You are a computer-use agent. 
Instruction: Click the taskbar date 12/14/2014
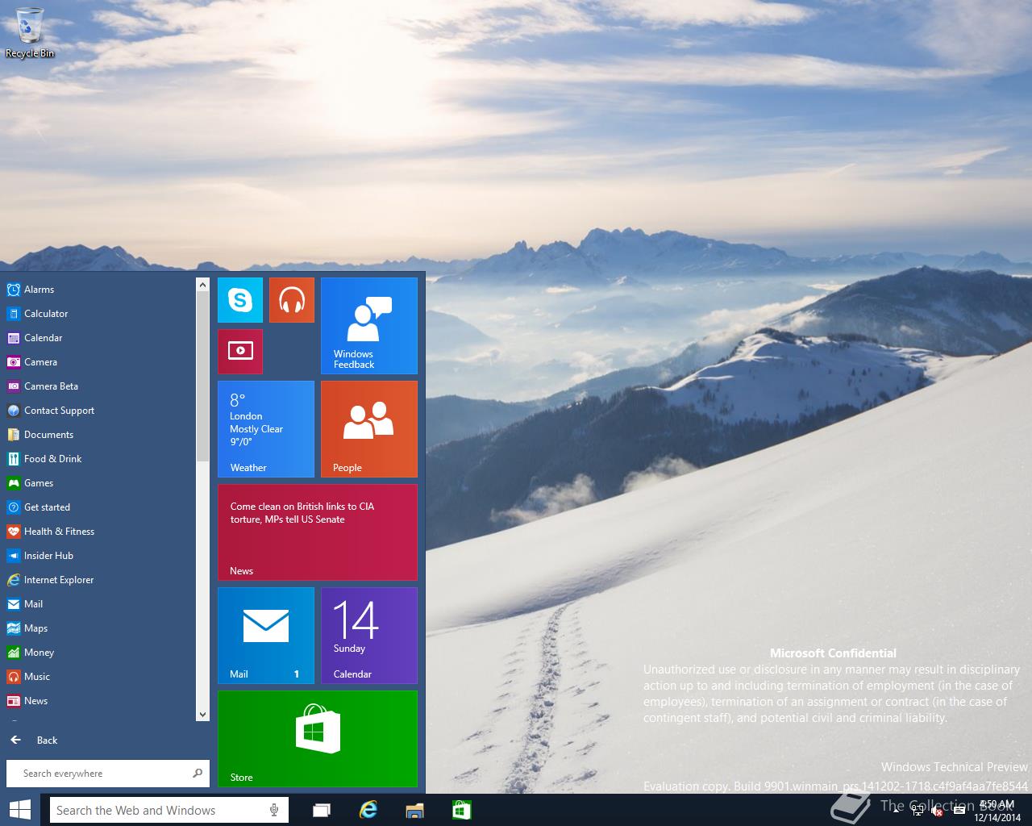pos(997,817)
